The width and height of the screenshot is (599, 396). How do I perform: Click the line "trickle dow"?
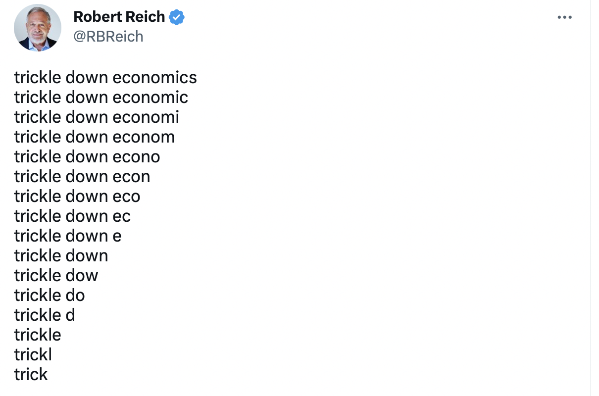tap(56, 276)
